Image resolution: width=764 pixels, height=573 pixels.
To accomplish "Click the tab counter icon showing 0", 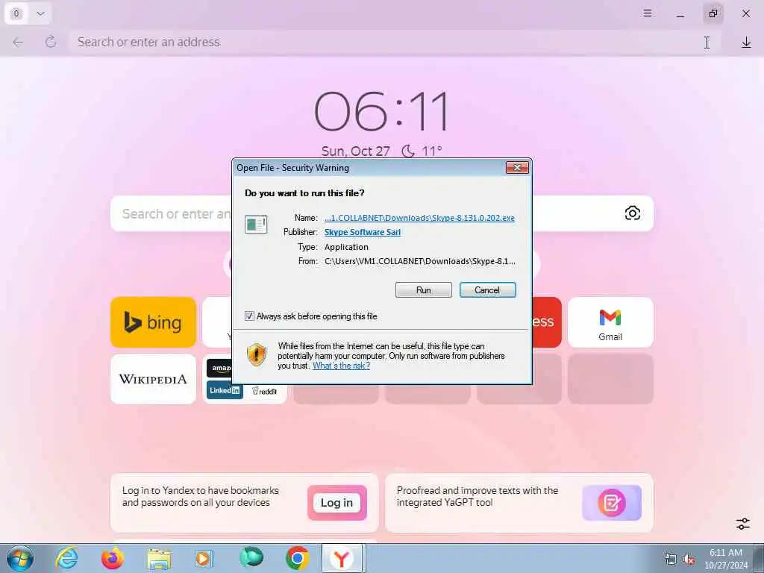I will click(x=16, y=13).
